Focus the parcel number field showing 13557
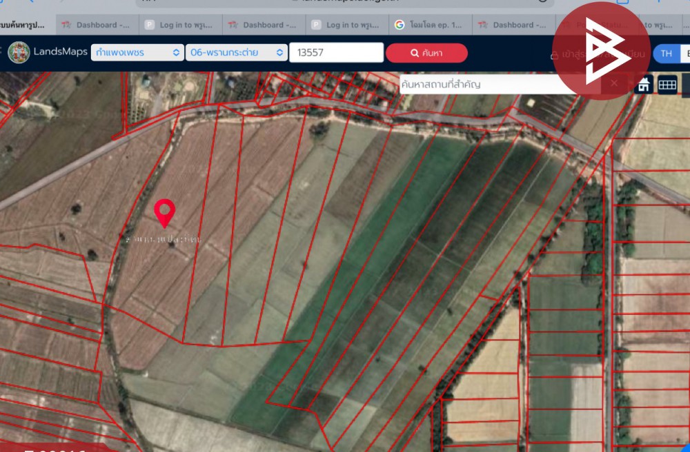The image size is (690, 452). click(x=336, y=53)
